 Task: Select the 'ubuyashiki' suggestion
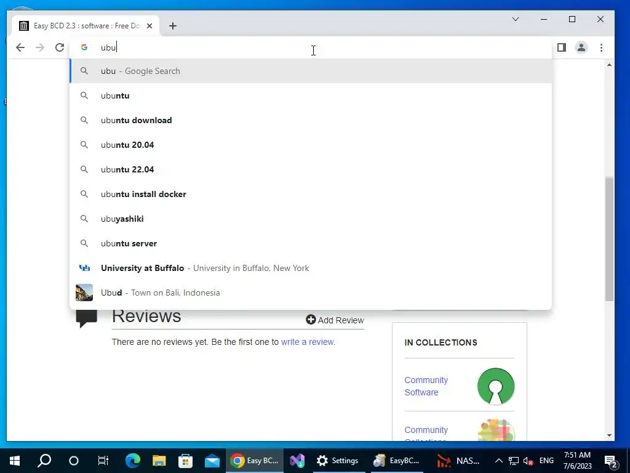pos(311,219)
